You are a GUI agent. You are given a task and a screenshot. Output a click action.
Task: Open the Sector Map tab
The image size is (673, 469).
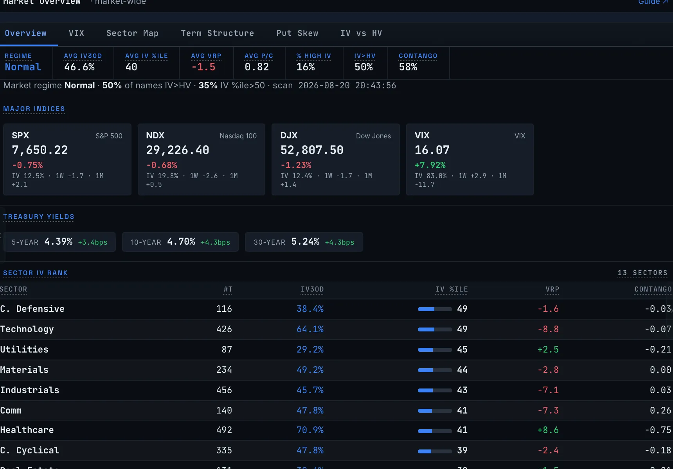(132, 33)
